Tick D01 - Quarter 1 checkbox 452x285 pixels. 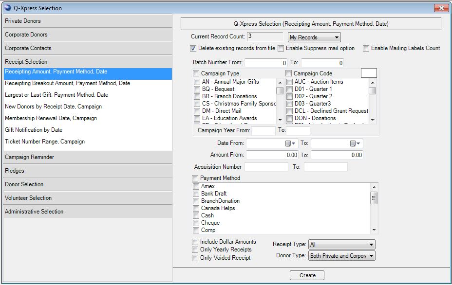coord(289,89)
